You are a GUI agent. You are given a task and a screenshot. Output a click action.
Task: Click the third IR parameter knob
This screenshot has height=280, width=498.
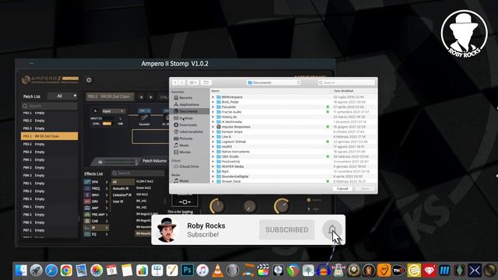tap(282, 206)
